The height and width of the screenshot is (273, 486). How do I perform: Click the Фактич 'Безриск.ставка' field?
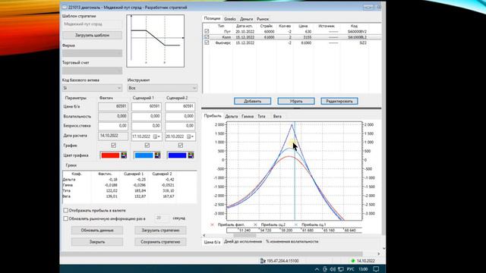coord(113,126)
